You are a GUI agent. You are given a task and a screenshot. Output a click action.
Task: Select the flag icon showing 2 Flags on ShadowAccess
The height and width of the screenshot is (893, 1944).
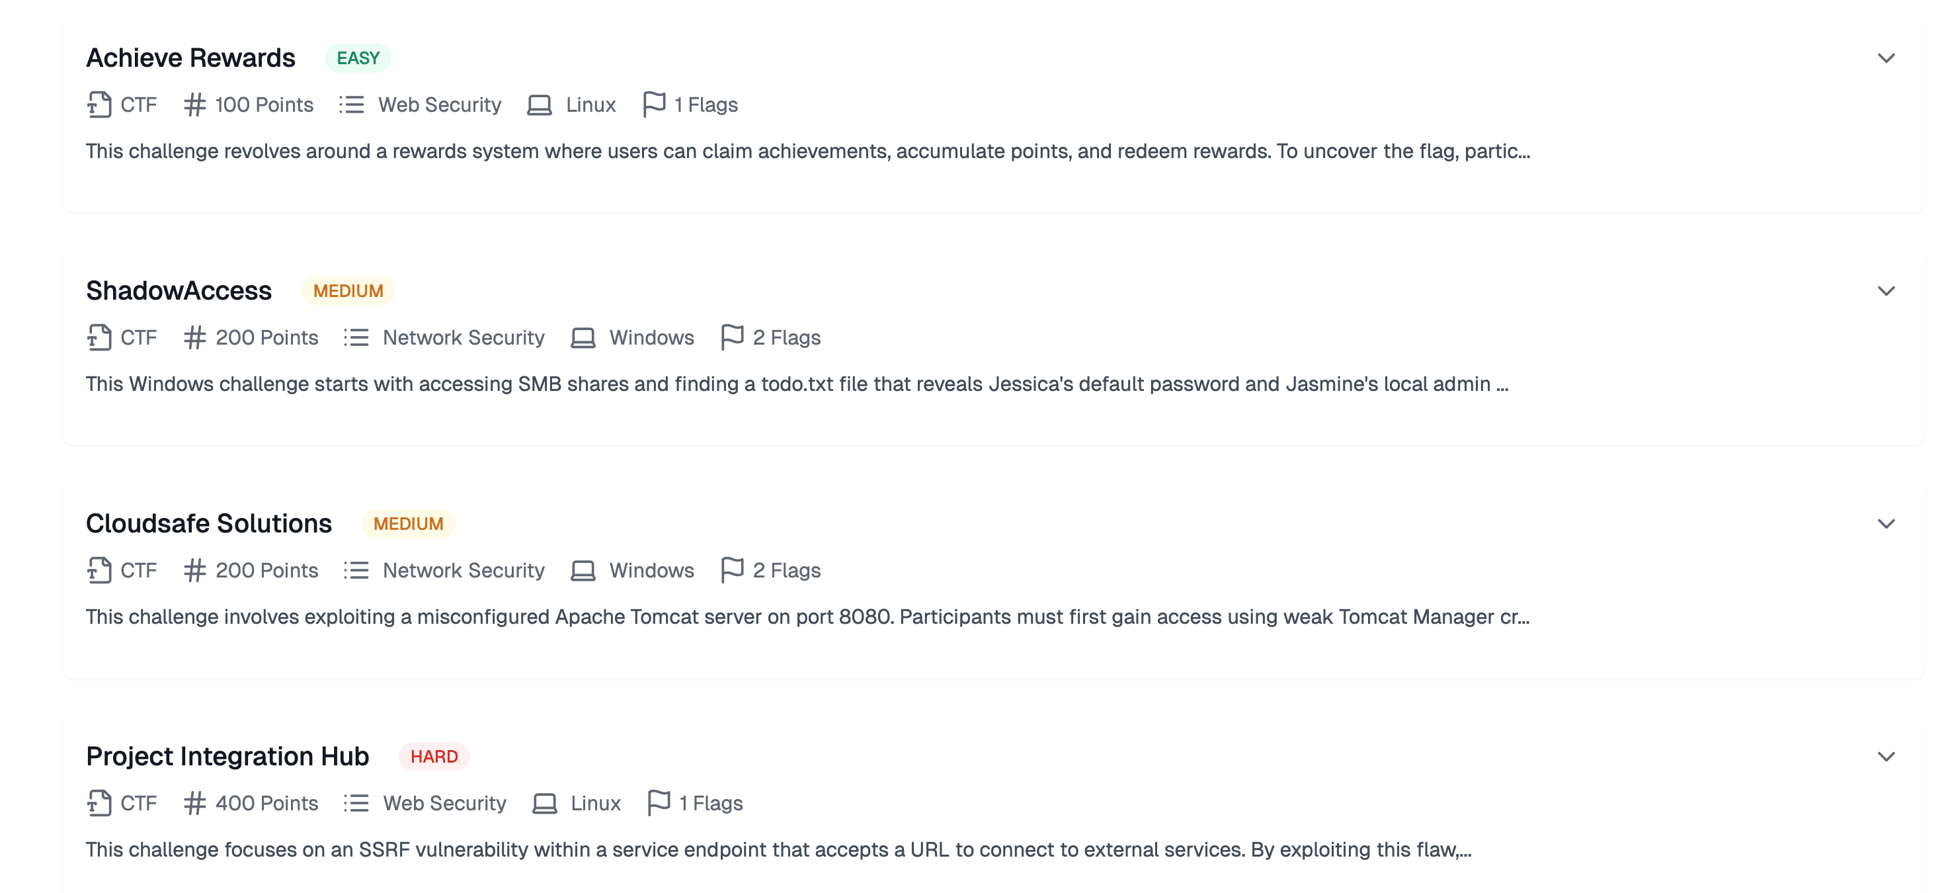(731, 337)
